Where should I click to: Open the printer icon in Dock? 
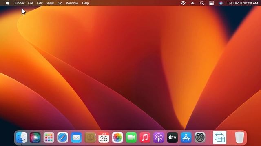[220, 137]
